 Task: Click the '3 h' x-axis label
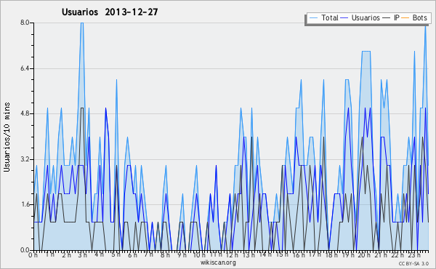coord(83,254)
